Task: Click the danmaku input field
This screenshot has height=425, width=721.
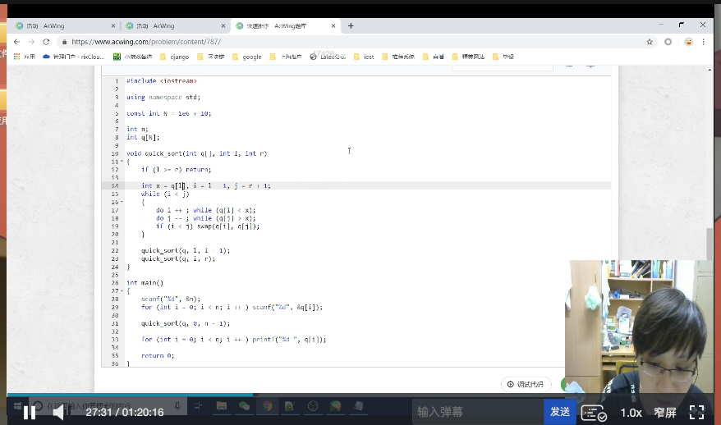Action: (478, 412)
